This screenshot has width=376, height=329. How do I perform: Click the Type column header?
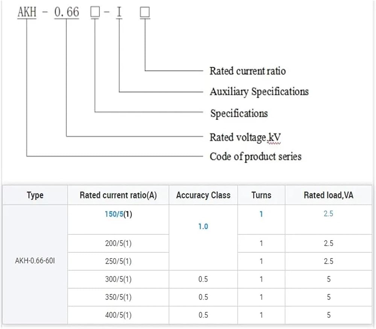tap(35, 195)
